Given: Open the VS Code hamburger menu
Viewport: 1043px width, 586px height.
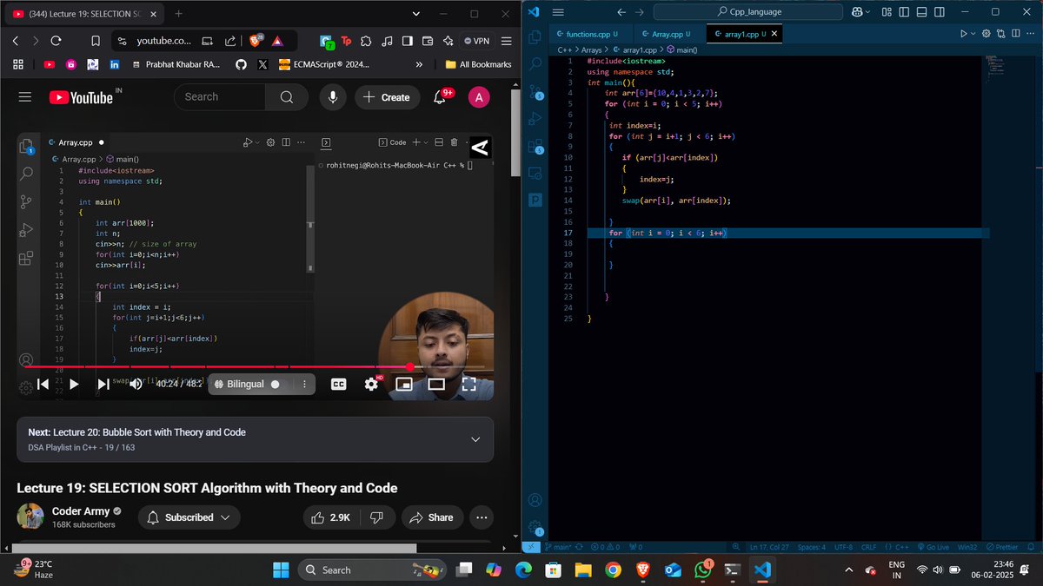Looking at the screenshot, I should tap(557, 12).
